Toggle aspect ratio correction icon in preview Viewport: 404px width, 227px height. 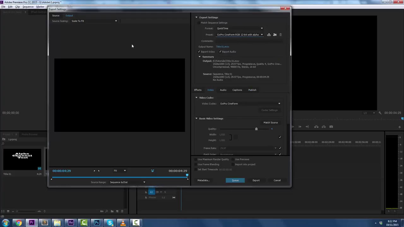pos(152,171)
